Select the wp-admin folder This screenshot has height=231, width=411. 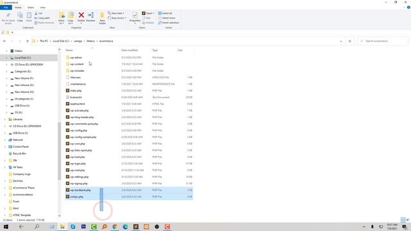click(76, 58)
